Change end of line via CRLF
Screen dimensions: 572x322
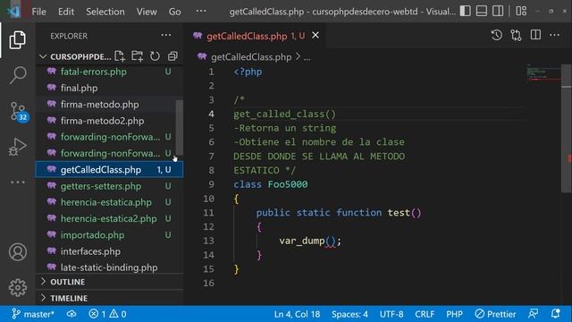425,314
